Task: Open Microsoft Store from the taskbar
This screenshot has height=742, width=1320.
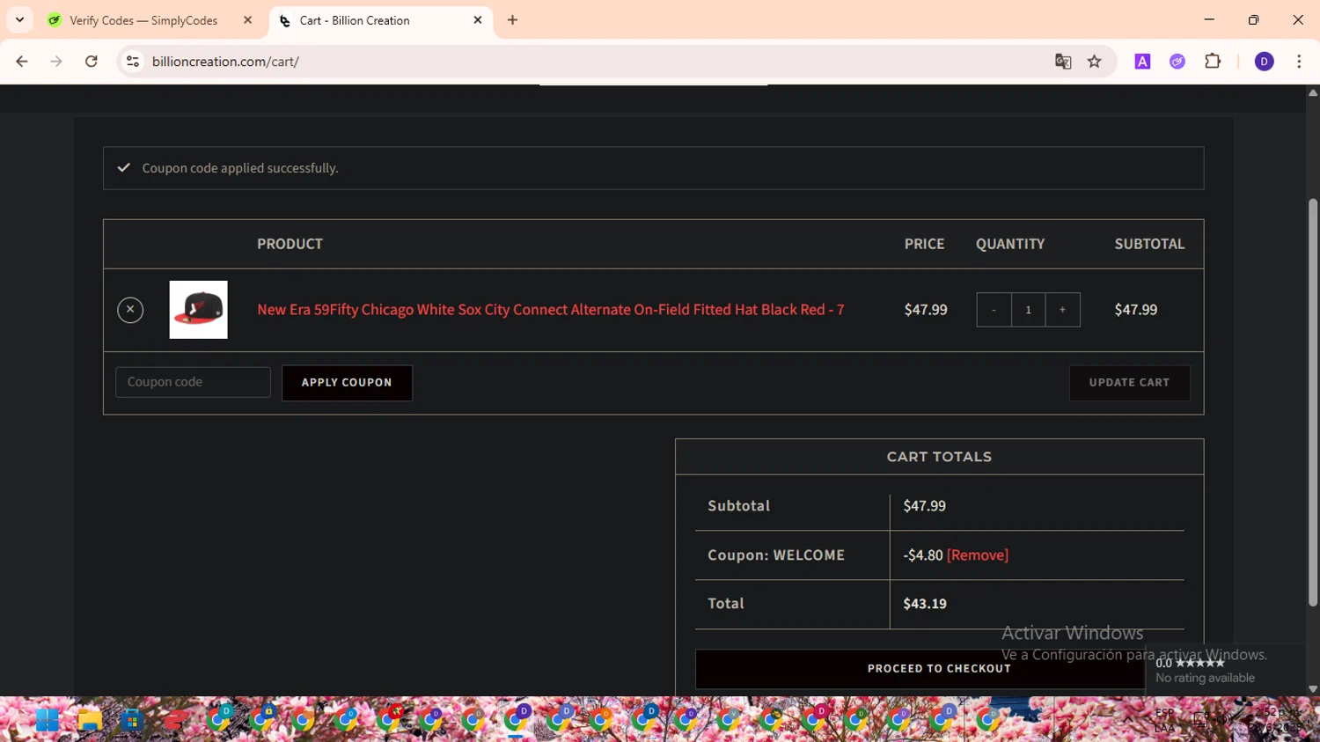Action: [132, 720]
